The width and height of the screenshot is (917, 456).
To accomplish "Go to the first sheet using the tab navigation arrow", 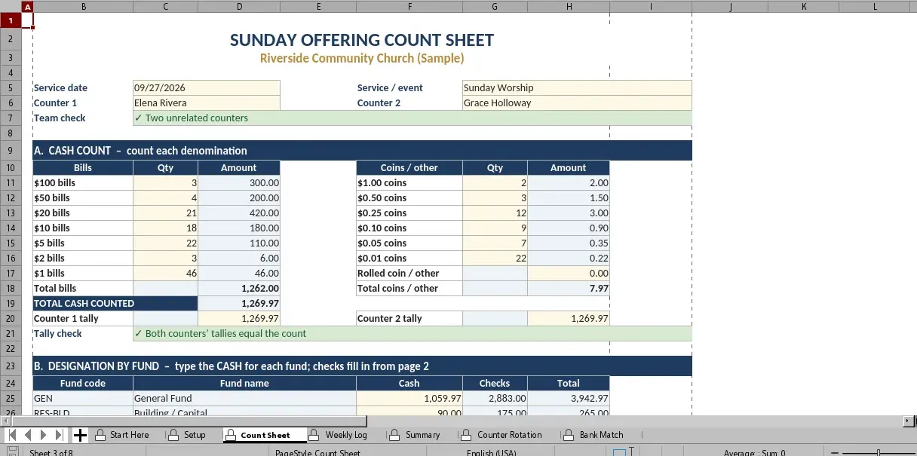I will [x=12, y=435].
